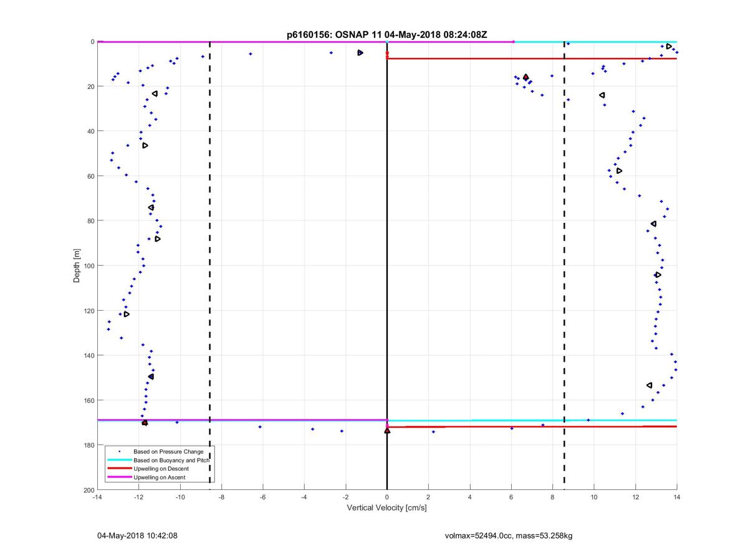Click x-axis tick label '-6'

point(262,497)
